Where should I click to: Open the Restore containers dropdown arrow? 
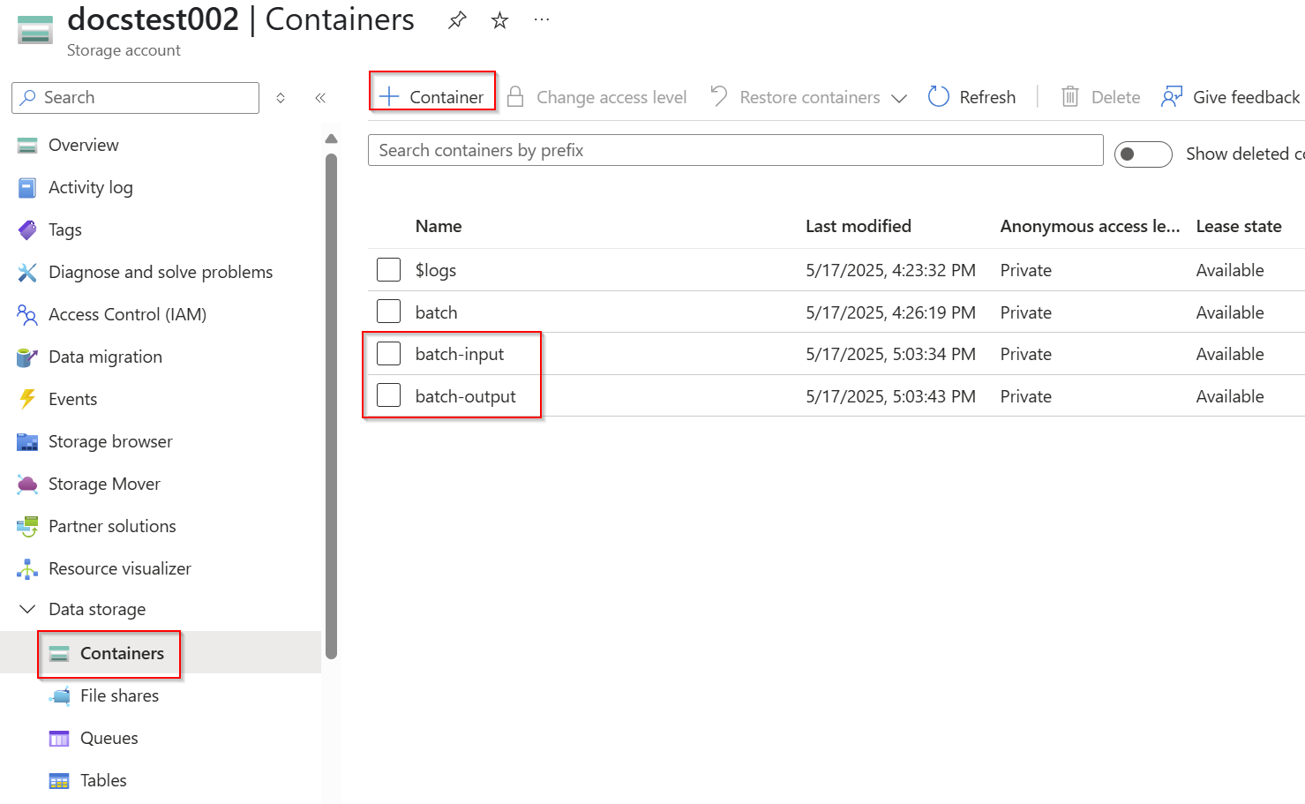[x=899, y=98]
